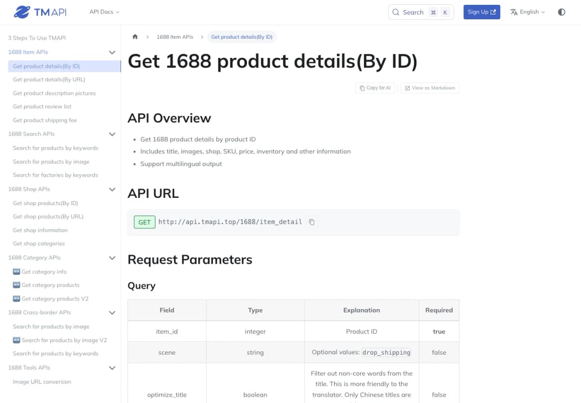Open Get category products V2 page
The image size is (581, 403).
[50, 299]
